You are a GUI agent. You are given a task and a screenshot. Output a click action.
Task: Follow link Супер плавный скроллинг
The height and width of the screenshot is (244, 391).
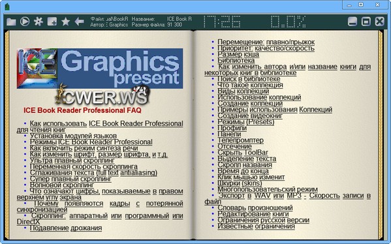[70, 179]
